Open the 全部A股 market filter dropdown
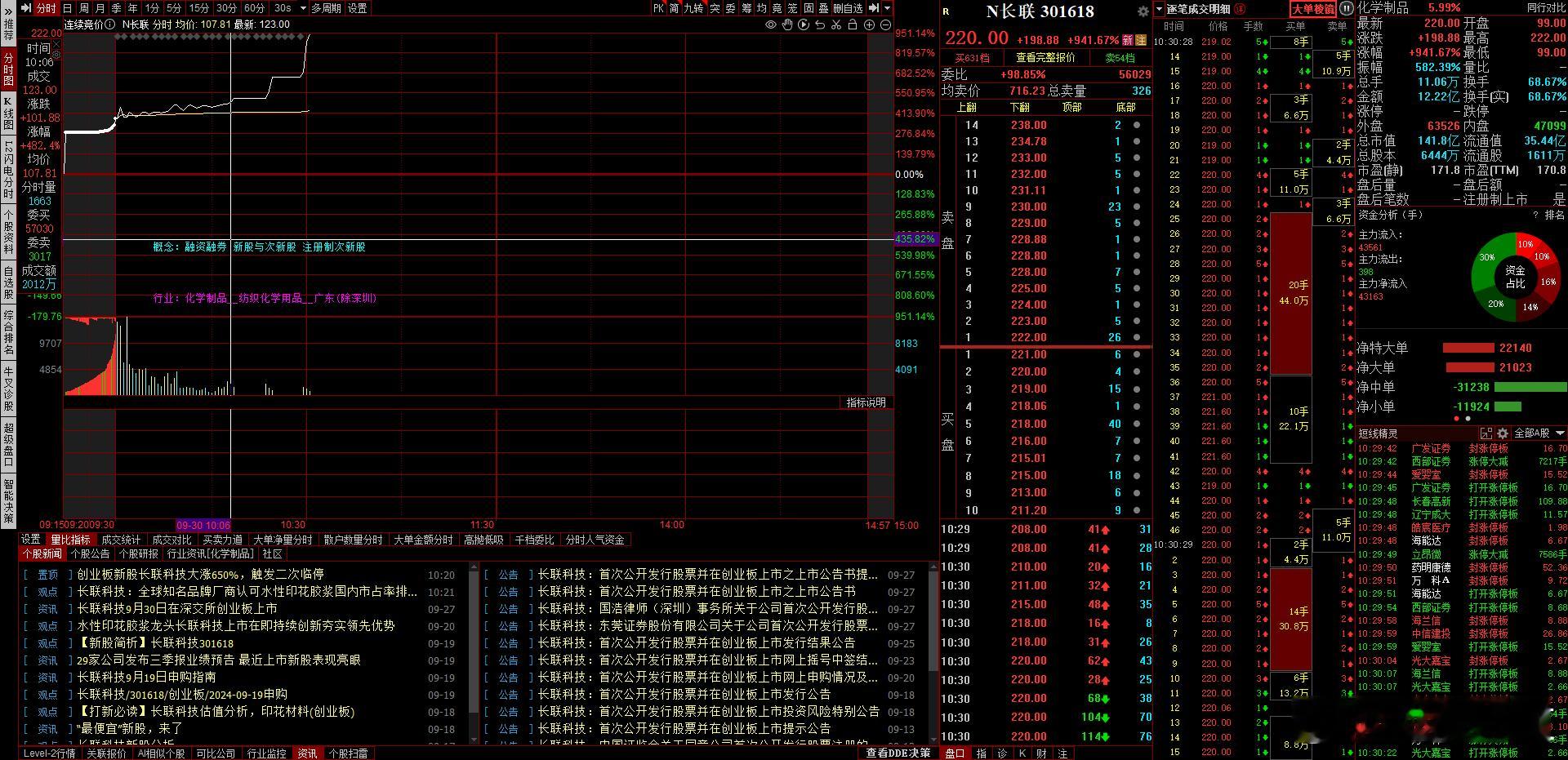Screen dimensions: 1568x760 (x=1539, y=433)
